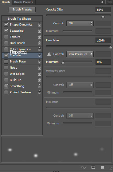Toggle lock icon for Color Dynamics

coord(40,49)
